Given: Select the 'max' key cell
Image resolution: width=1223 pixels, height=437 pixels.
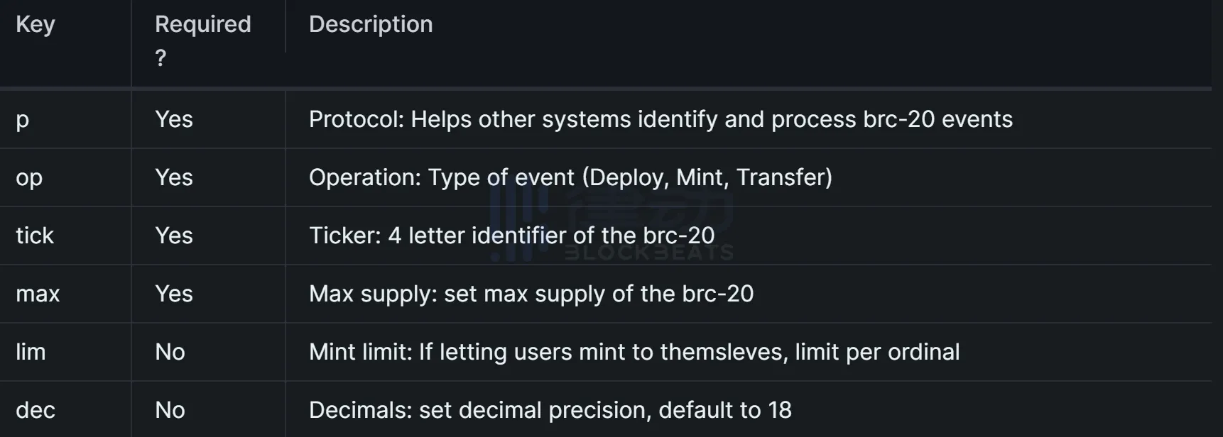Looking at the screenshot, I should [38, 294].
